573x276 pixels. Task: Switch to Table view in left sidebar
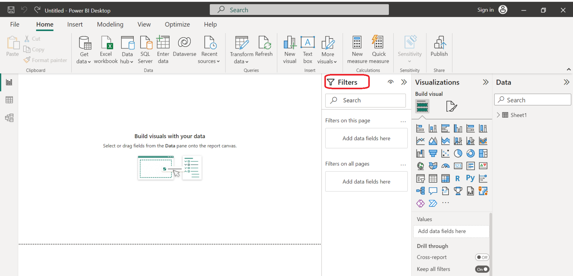coord(9,100)
